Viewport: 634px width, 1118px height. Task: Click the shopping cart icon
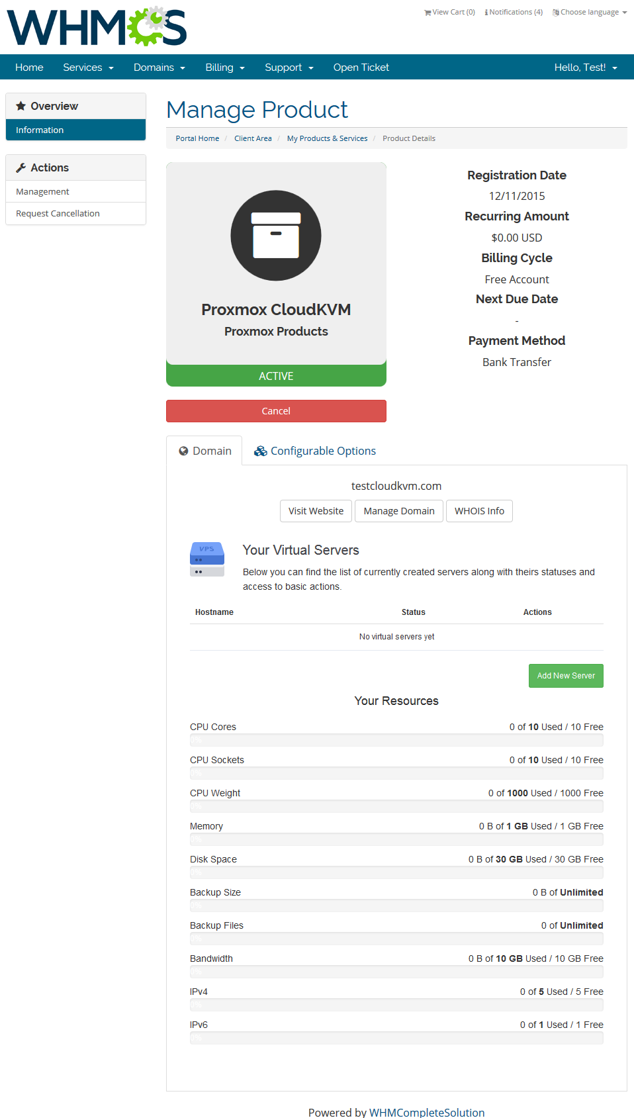tap(428, 13)
